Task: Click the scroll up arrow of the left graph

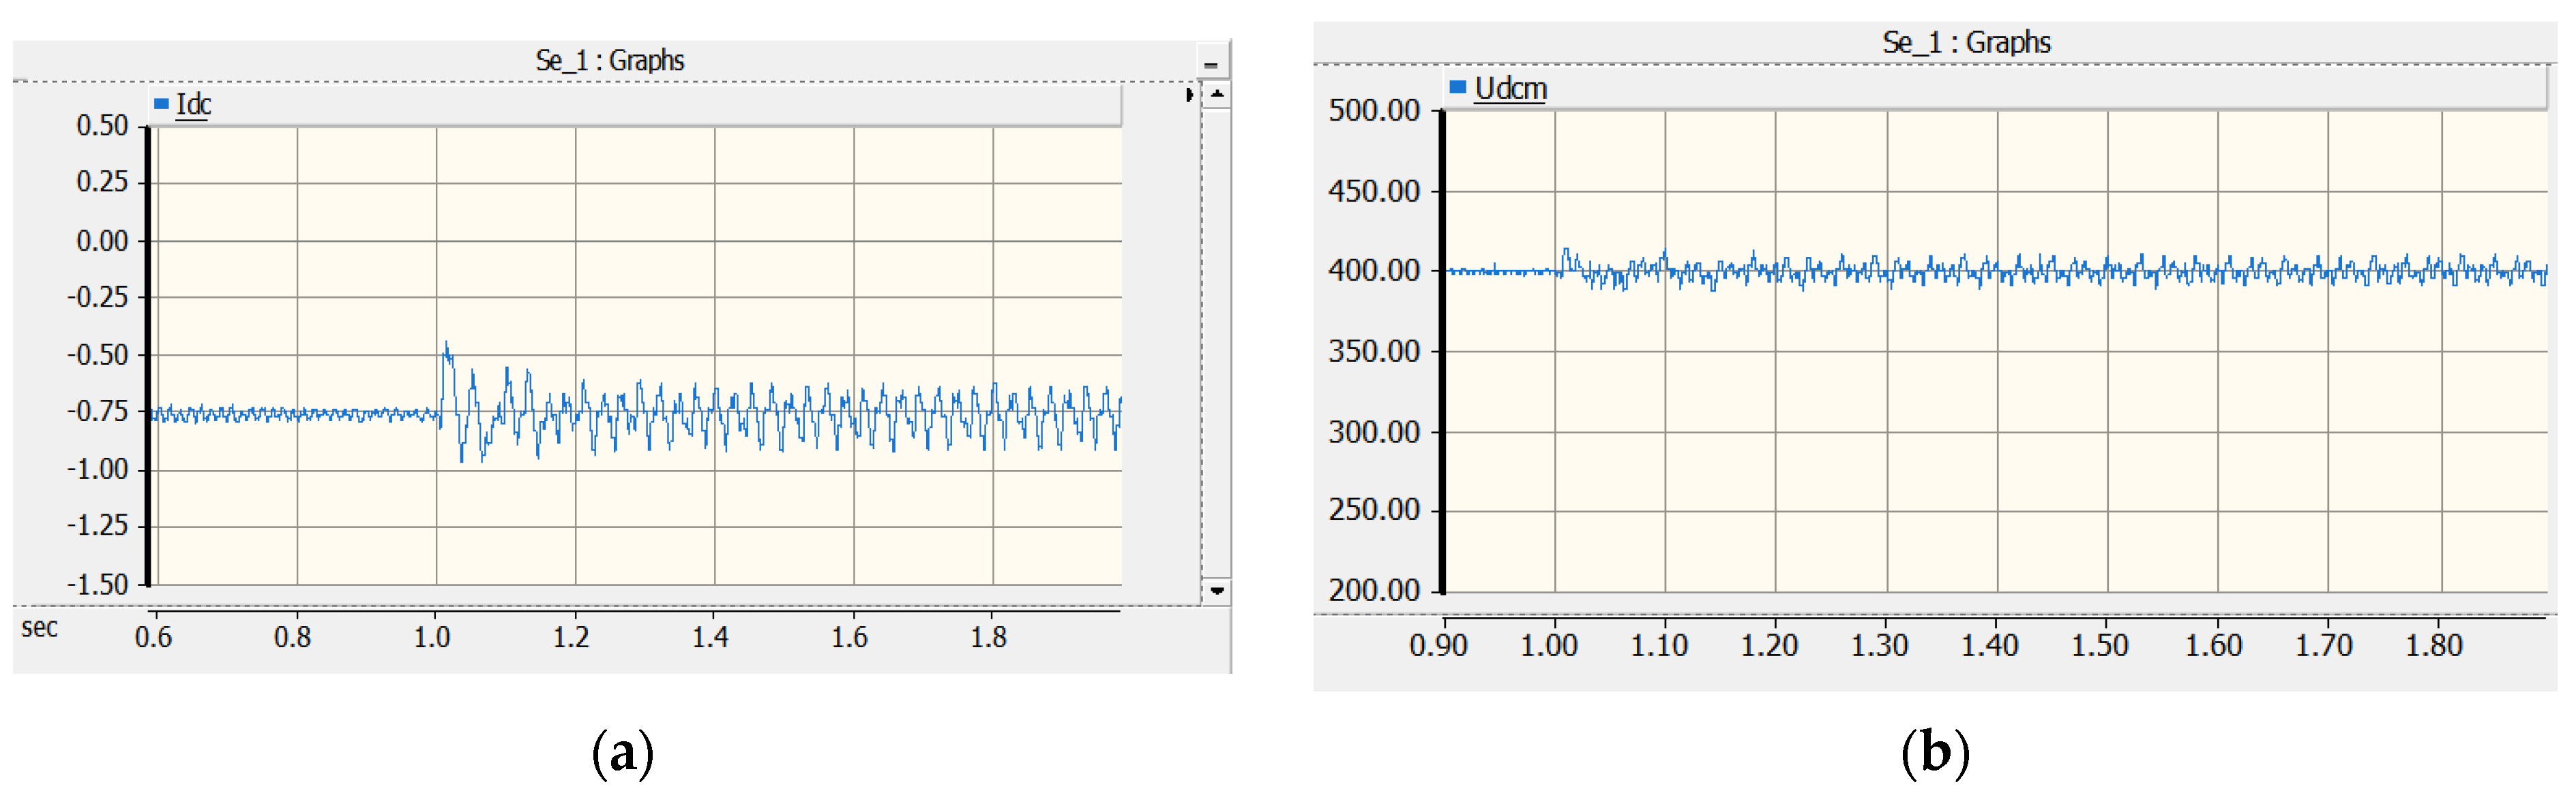Action: 1216,95
